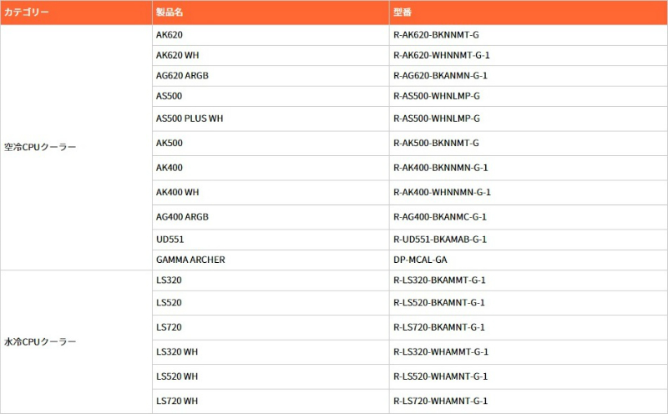Viewport: 668px width, 414px height.
Task: Click model number R-AK400-WHNNMN-G-1
Action: [442, 192]
